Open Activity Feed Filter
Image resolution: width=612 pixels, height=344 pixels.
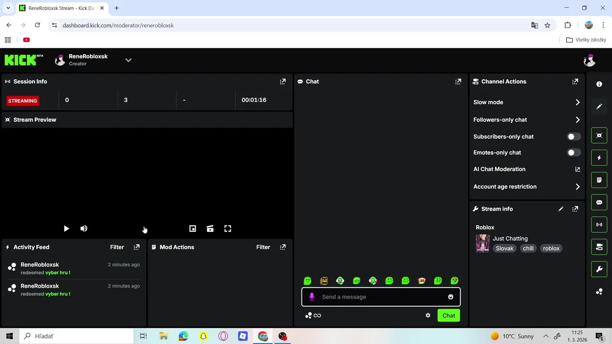(117, 247)
